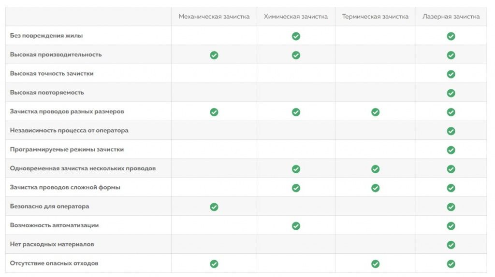Click thermal checkmark in 'Зачистка проводов разных размеров' row
This screenshot has height=277, width=495.
click(x=375, y=112)
